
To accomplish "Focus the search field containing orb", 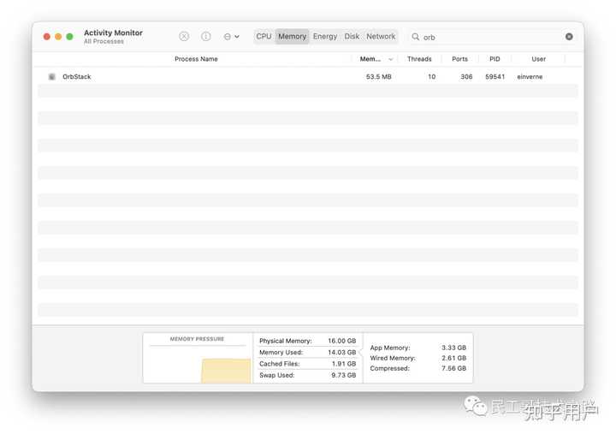I will [491, 37].
